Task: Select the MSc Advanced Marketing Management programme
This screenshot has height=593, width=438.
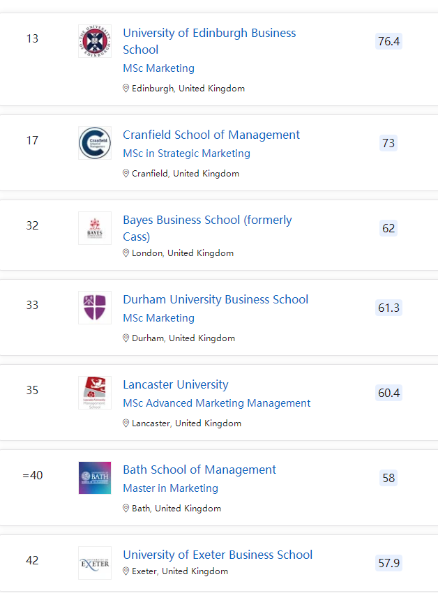Action: point(217,403)
